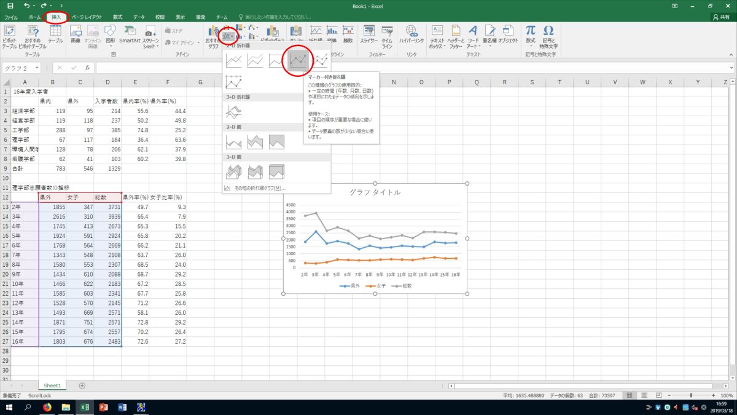Pick the 2-D stacked area chart
Screen dimensions: 737x415
tap(255, 142)
